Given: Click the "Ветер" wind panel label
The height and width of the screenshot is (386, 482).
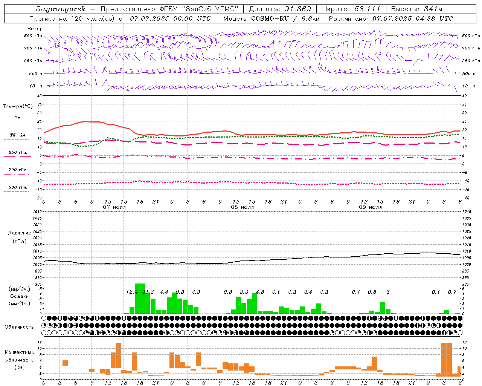Looking at the screenshot, I should coord(35,29).
